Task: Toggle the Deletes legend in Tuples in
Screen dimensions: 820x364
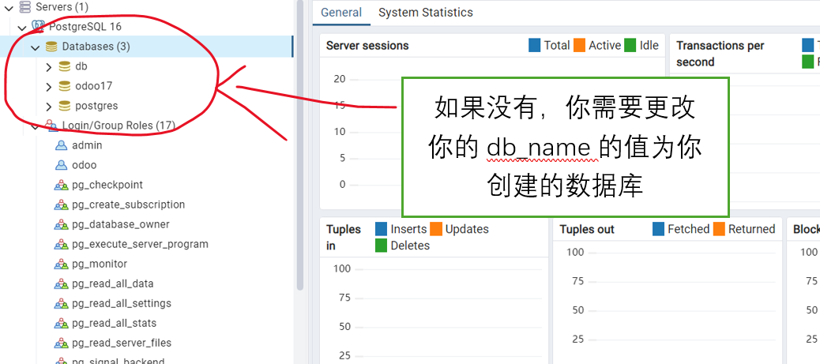Action: (403, 246)
